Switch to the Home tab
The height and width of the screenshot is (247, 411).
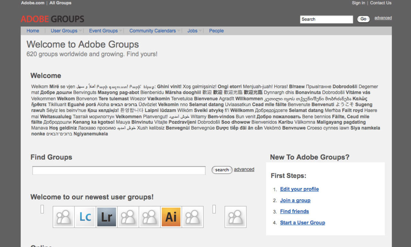coord(33,31)
